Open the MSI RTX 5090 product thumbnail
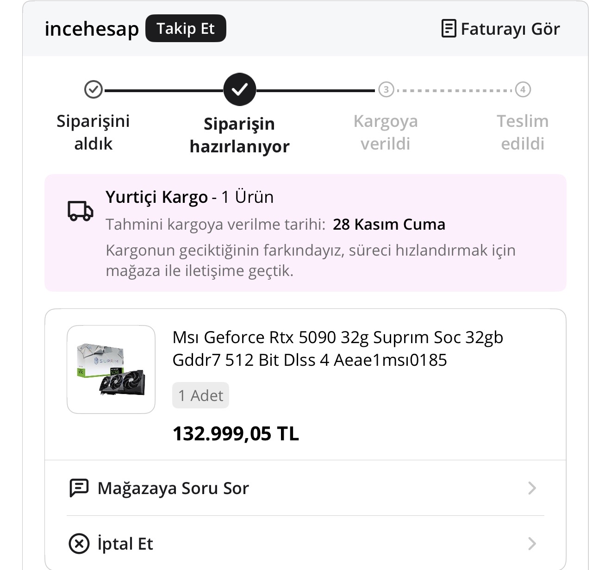611x570 pixels. point(111,369)
